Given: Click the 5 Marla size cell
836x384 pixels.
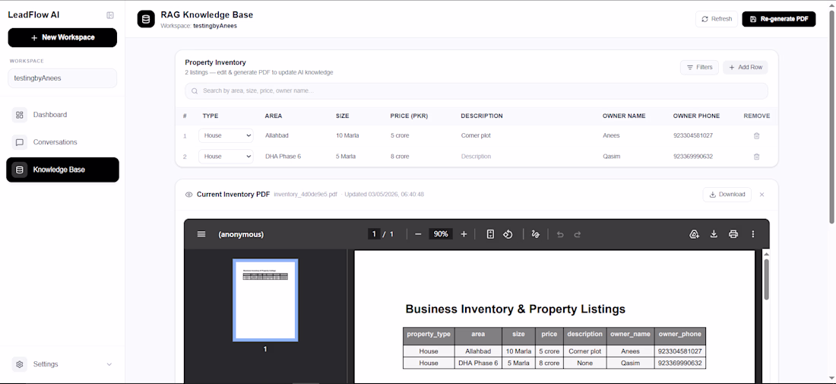Looking at the screenshot, I should pos(346,157).
